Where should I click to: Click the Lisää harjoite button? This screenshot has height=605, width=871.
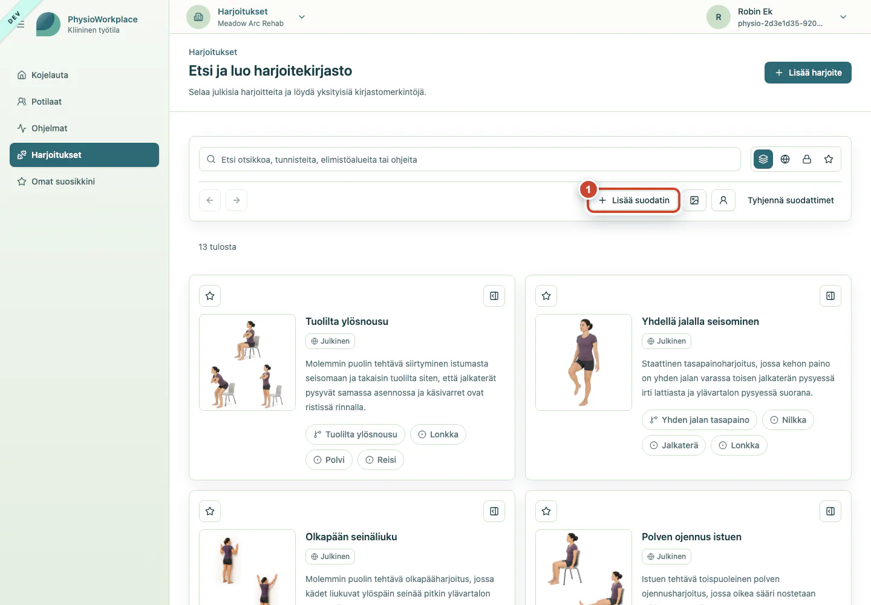808,73
